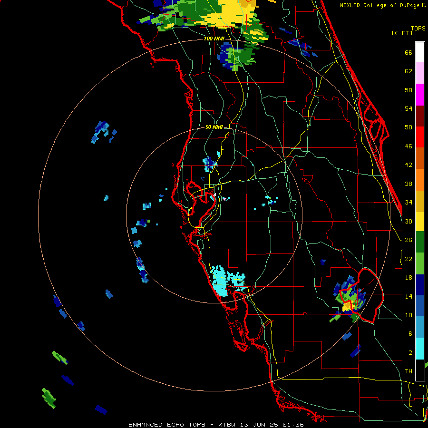428x428 pixels.
Task: Select the 26 legend value
Action: (x=409, y=240)
